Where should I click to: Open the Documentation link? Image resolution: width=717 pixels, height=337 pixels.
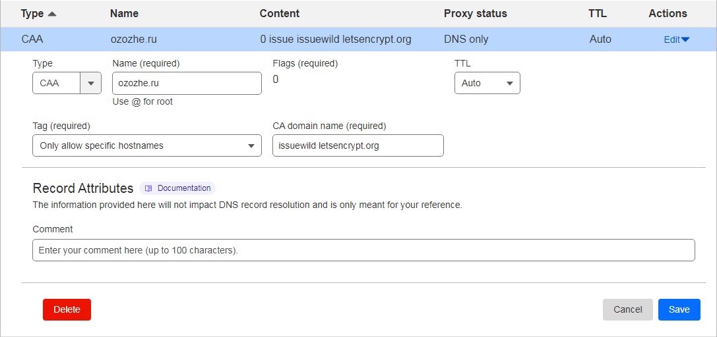pos(183,188)
